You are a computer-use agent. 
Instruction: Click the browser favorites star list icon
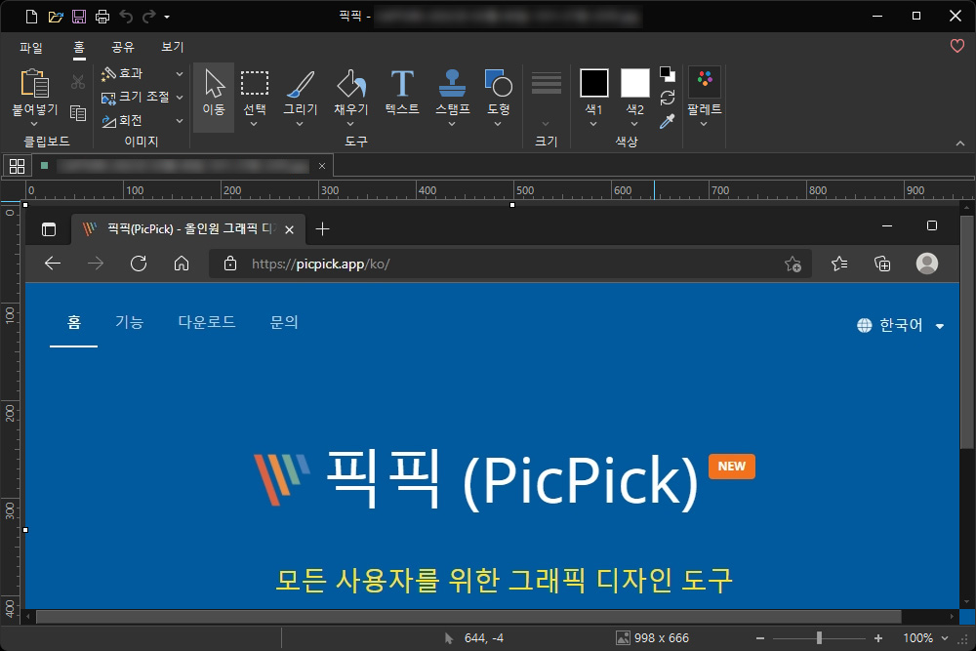(x=839, y=264)
